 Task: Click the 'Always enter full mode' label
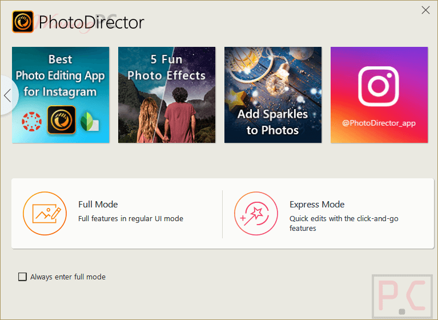coord(68,277)
